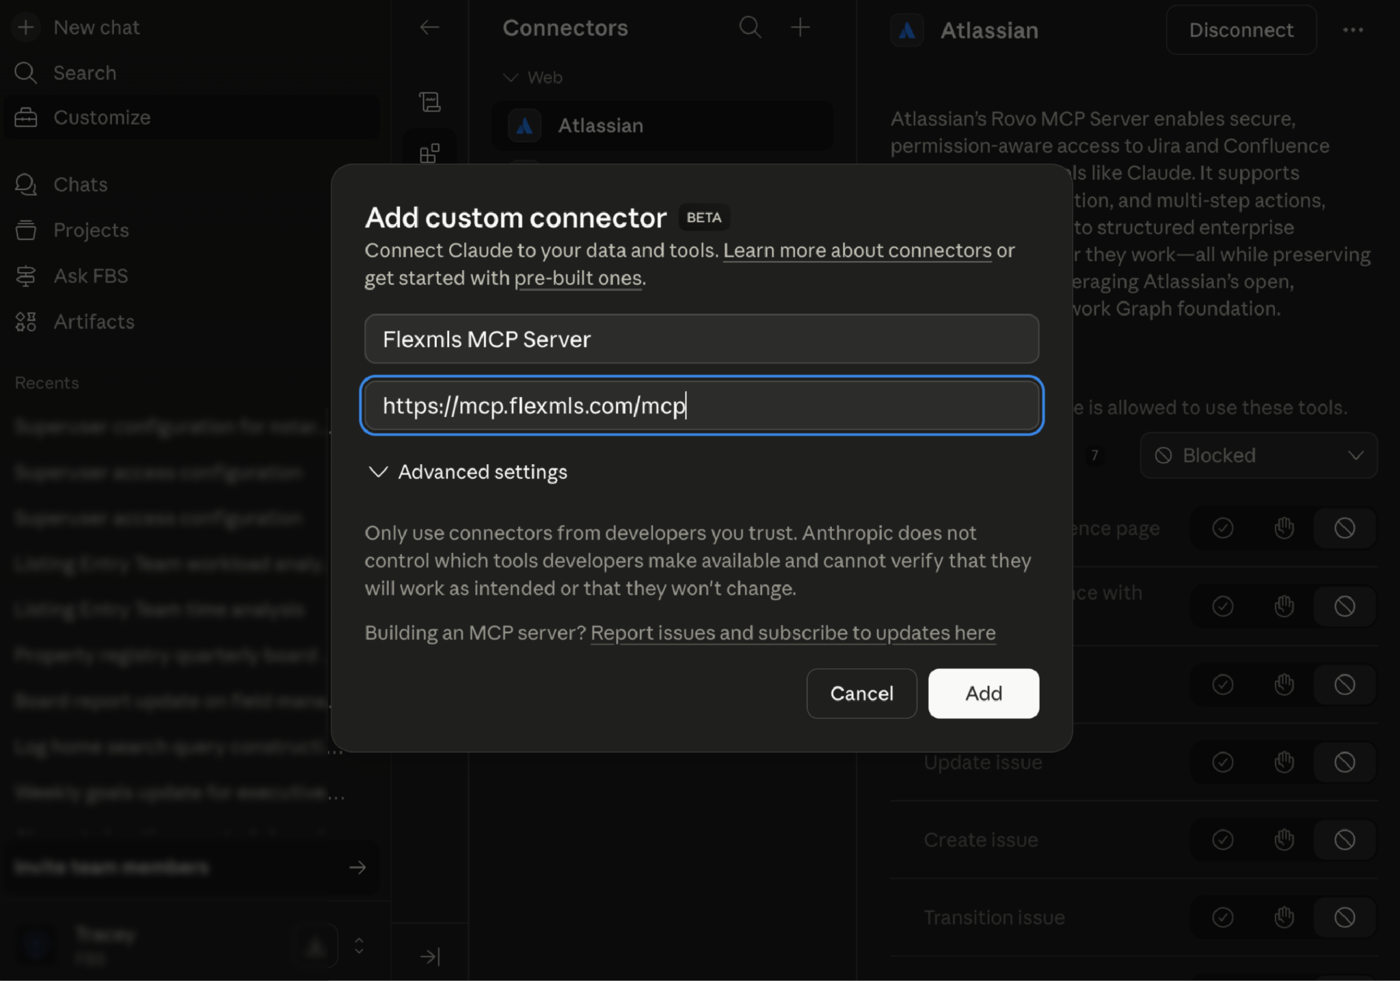
Task: Click the Invite team members arrow
Action: tap(357, 868)
